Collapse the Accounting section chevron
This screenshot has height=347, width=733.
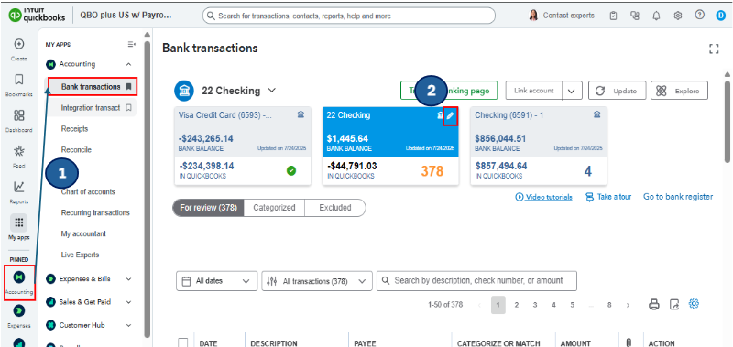(129, 64)
